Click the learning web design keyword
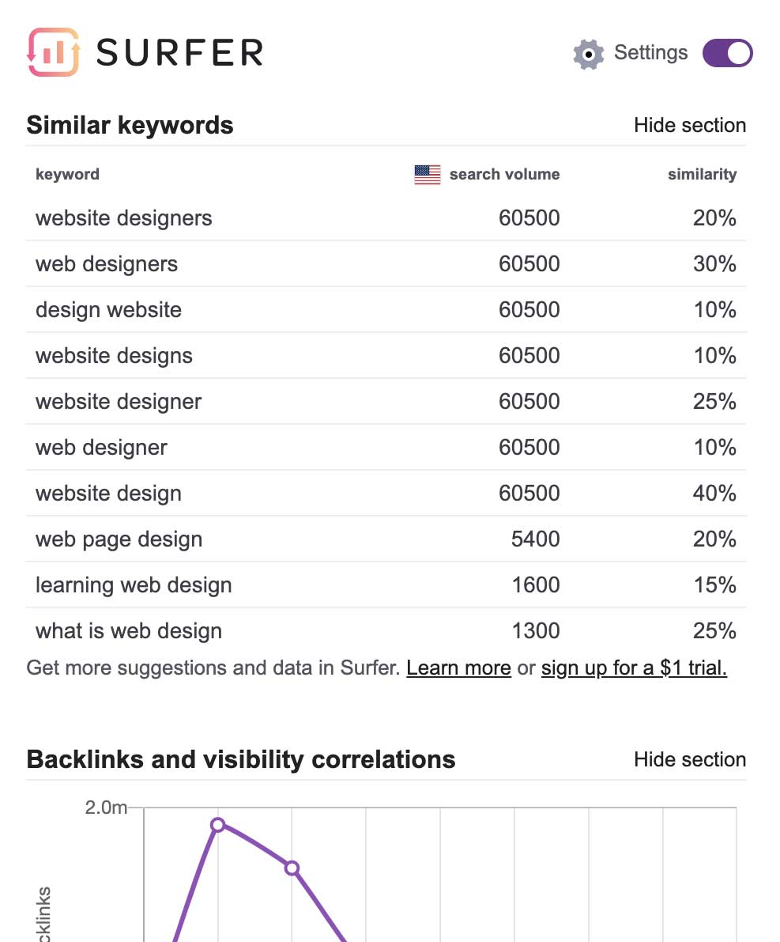The image size is (780, 942). click(x=134, y=585)
